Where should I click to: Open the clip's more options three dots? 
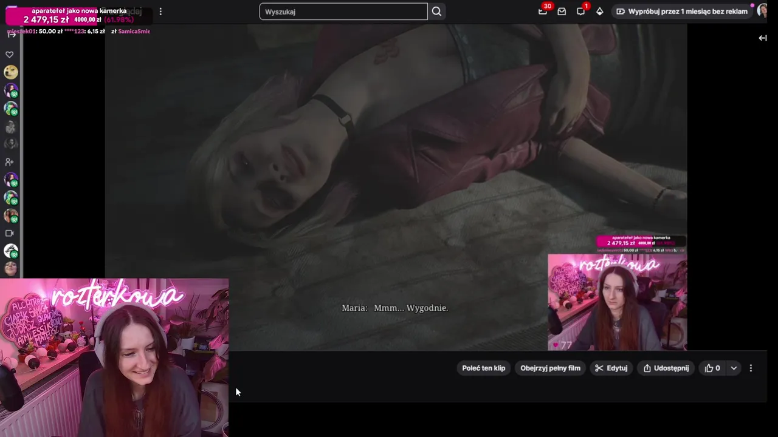tap(751, 368)
